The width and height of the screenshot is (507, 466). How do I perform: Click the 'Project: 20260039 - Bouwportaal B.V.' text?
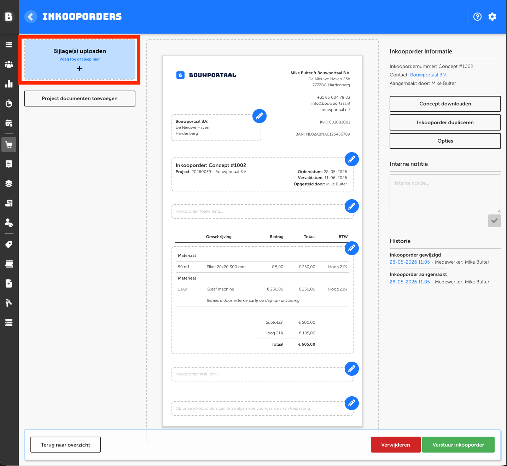pyautogui.click(x=211, y=172)
